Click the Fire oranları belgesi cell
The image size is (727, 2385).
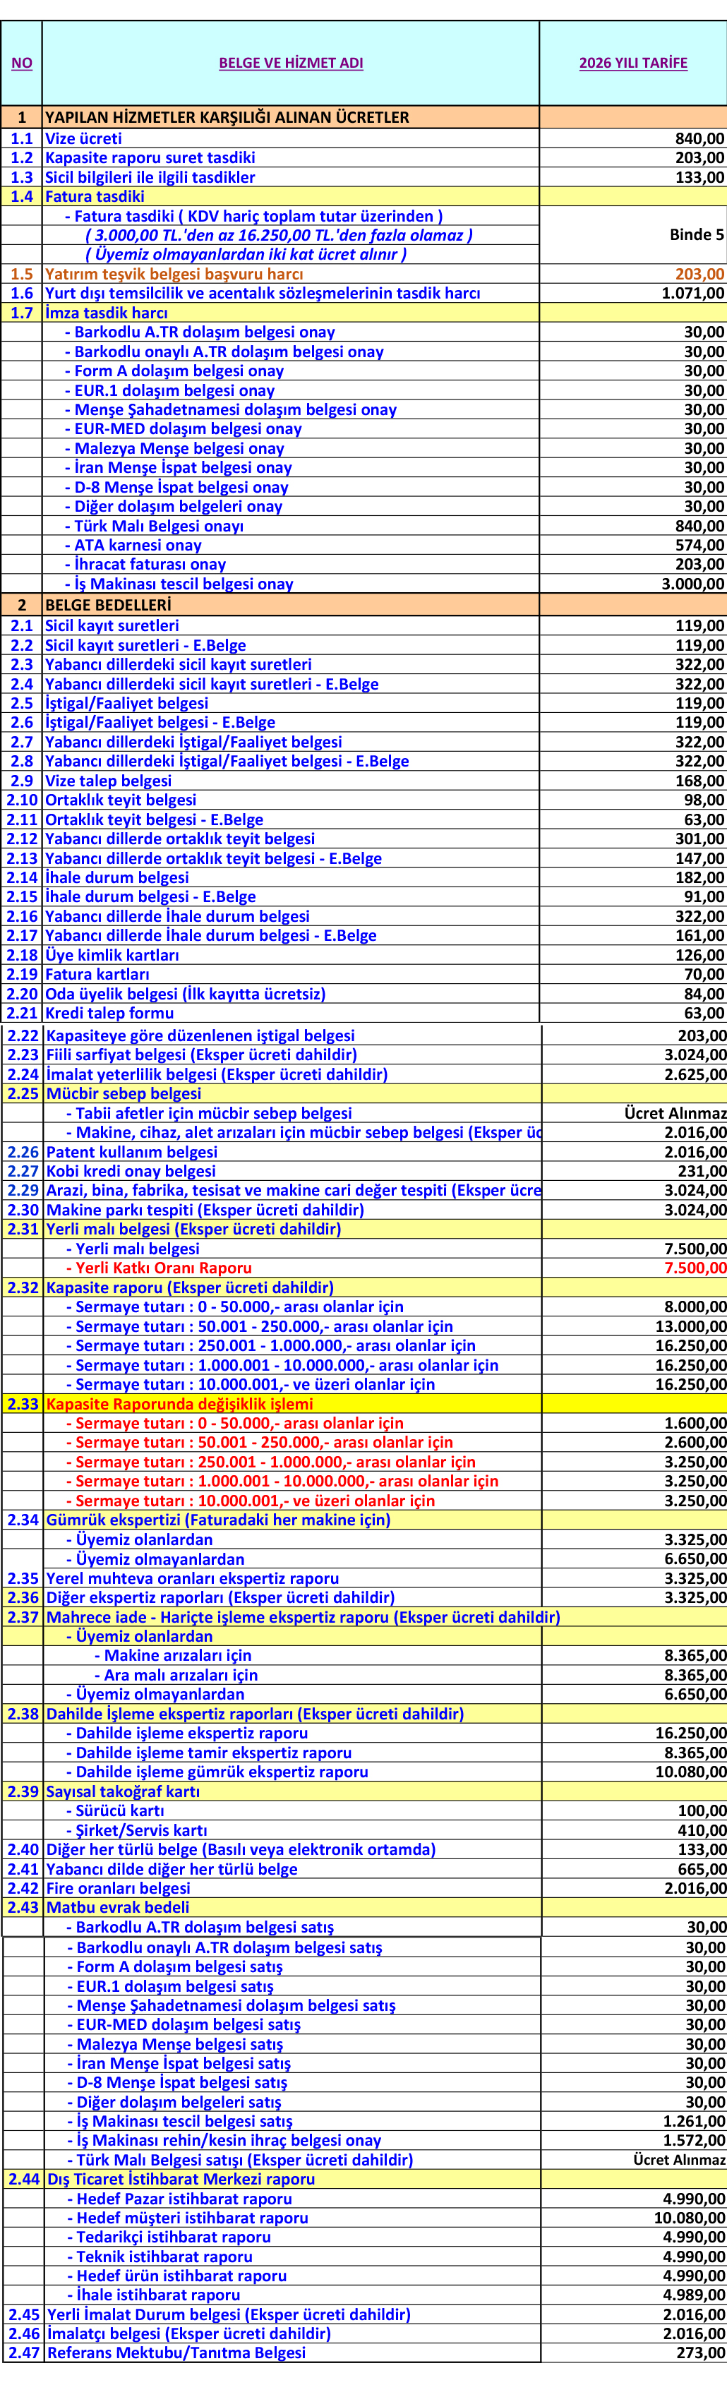(119, 1888)
